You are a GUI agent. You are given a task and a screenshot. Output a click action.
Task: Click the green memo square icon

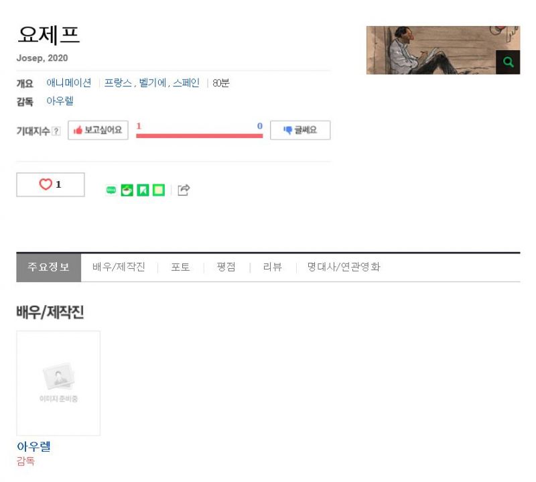pyautogui.click(x=159, y=190)
